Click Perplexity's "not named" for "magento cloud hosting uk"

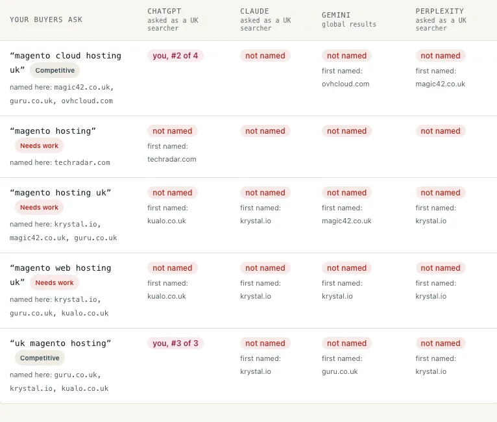(441, 56)
